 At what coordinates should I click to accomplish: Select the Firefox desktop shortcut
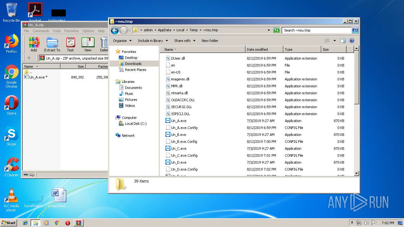click(x=11, y=44)
